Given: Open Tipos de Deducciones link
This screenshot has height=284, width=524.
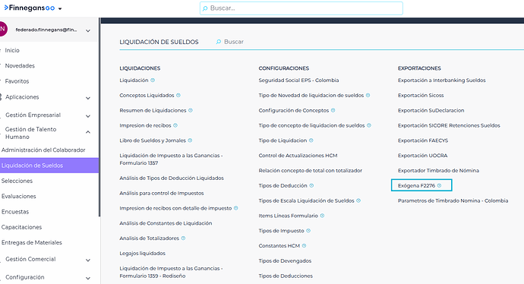Looking at the screenshot, I should [286, 276].
